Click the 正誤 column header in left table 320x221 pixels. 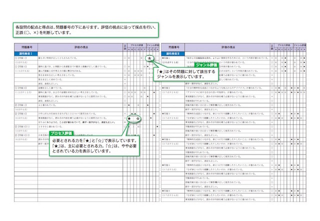click(125, 47)
